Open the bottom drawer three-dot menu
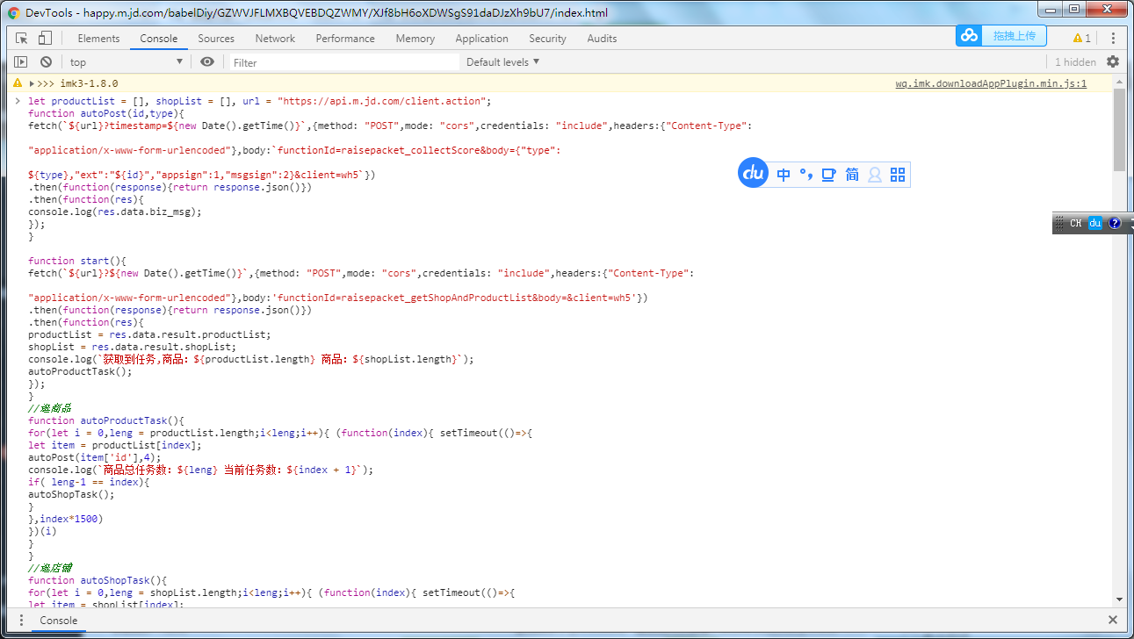The image size is (1134, 639). [22, 620]
